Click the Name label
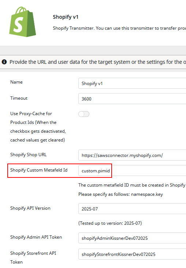Image resolution: width=186 pixels, height=268 pixels. pos(16,82)
